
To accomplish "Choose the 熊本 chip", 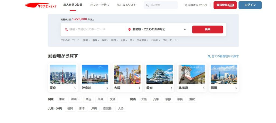I will (x=82, y=108).
